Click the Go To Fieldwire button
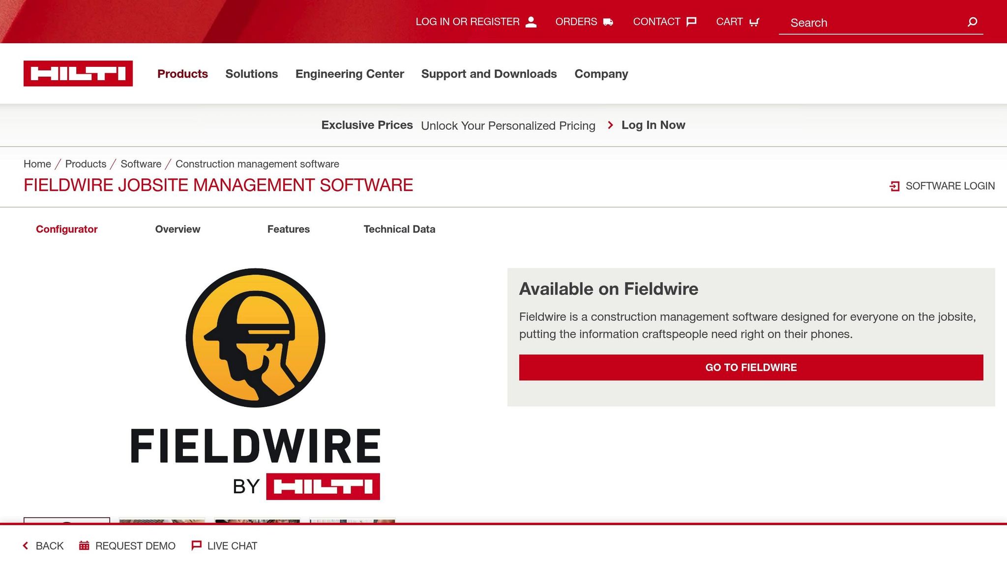This screenshot has width=1007, height=566. (751, 368)
